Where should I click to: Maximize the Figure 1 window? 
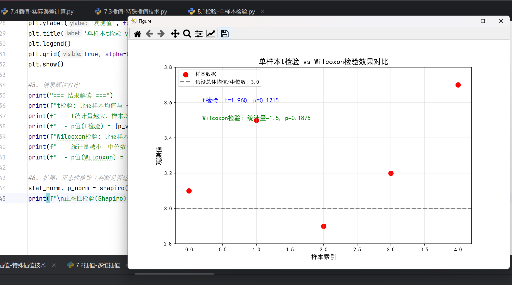click(x=483, y=21)
